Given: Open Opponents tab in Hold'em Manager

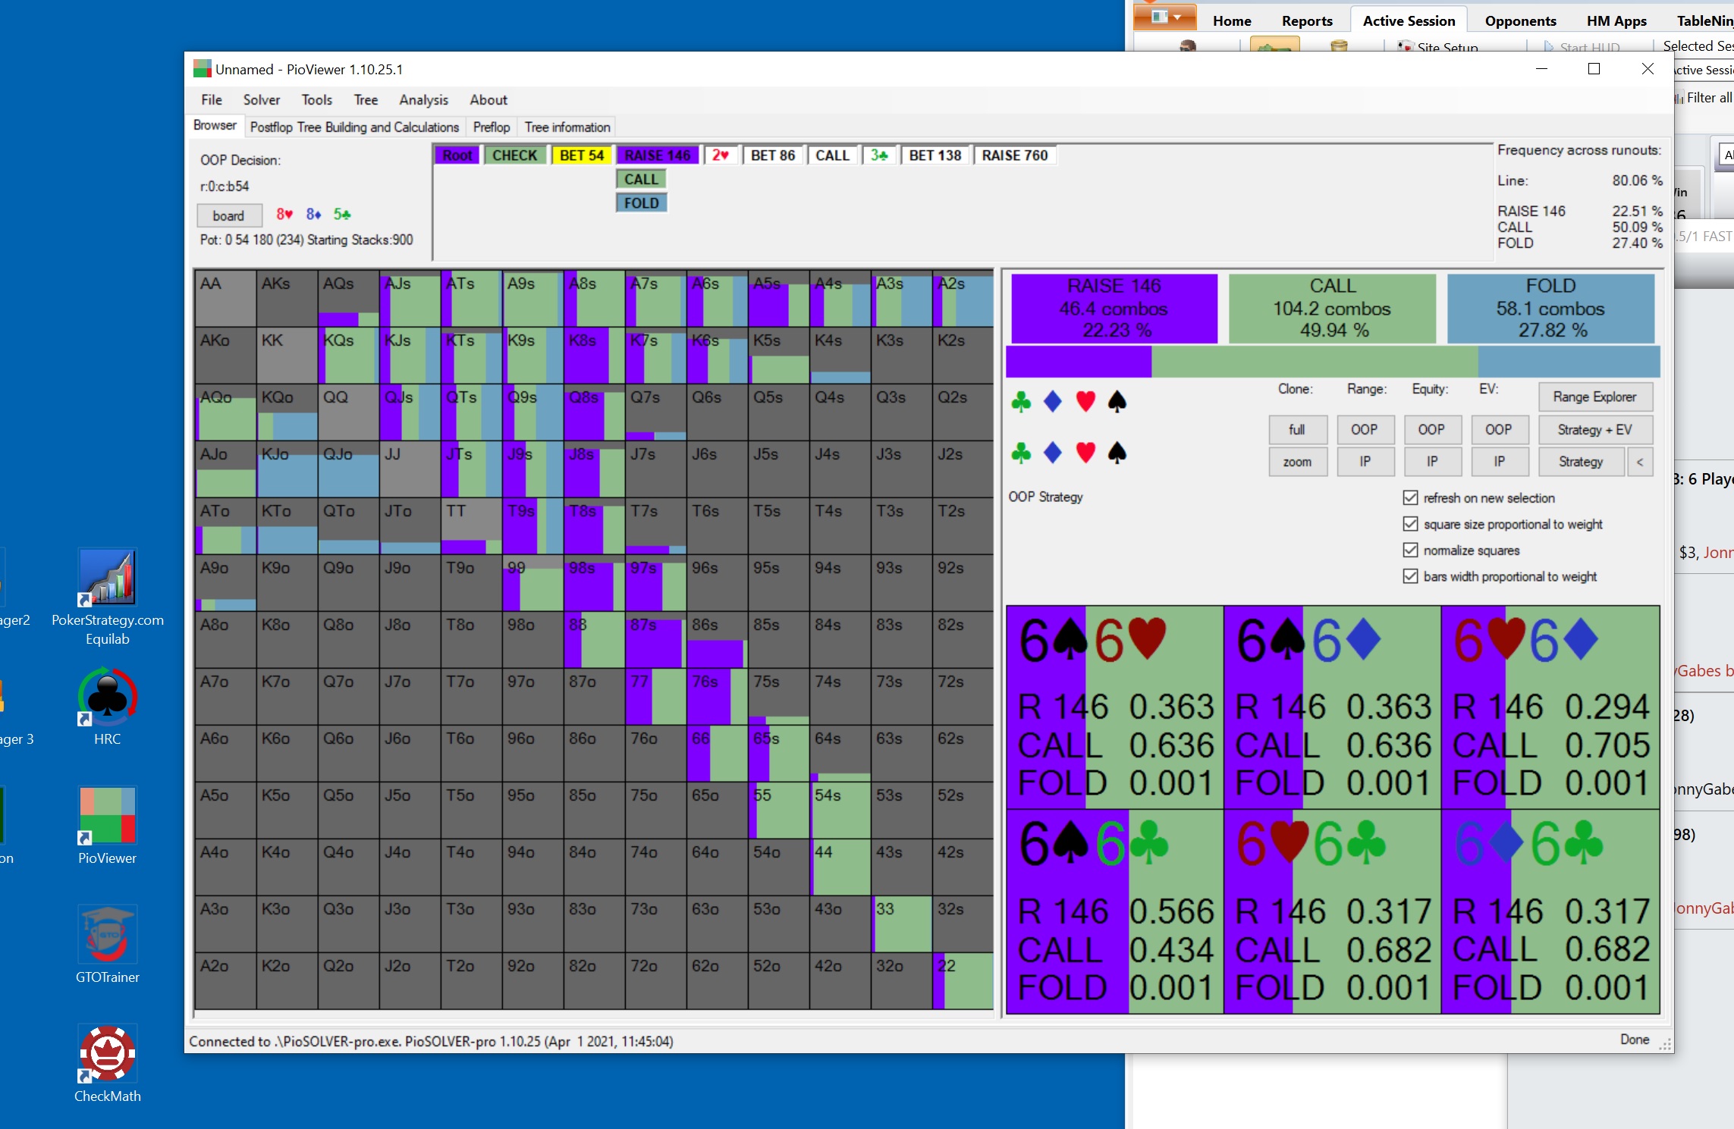Looking at the screenshot, I should [1520, 20].
